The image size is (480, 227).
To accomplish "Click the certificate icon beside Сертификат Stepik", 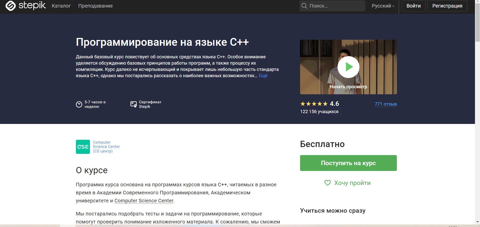I will (133, 104).
